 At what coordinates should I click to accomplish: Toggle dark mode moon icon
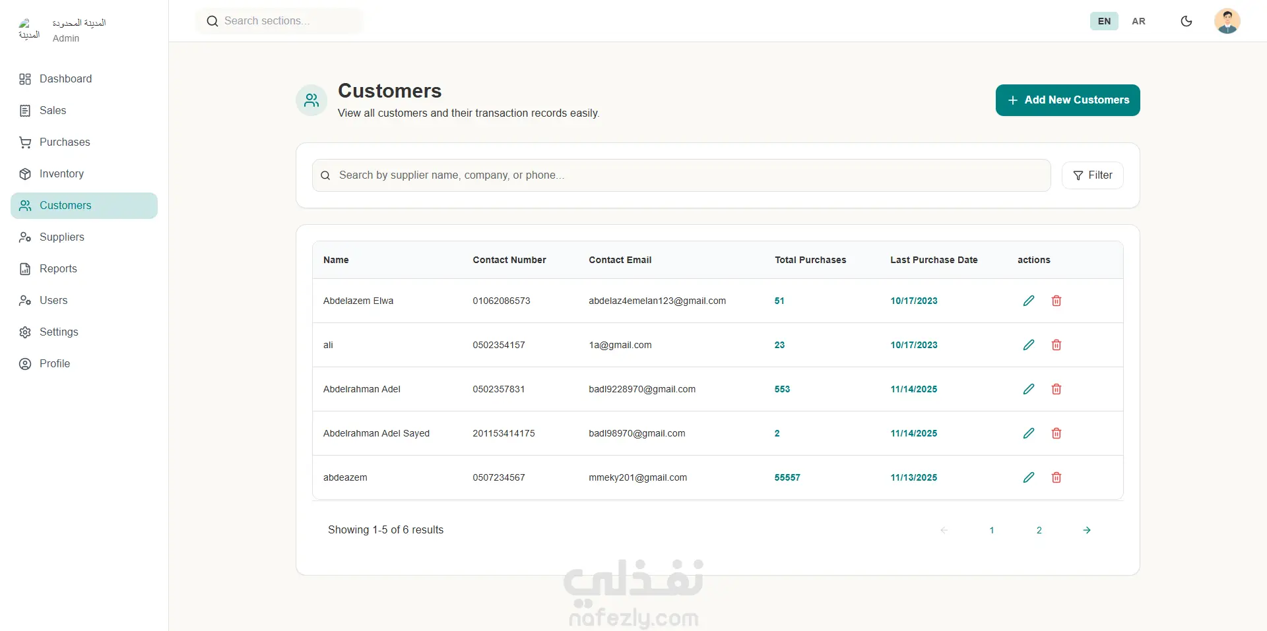(1186, 21)
